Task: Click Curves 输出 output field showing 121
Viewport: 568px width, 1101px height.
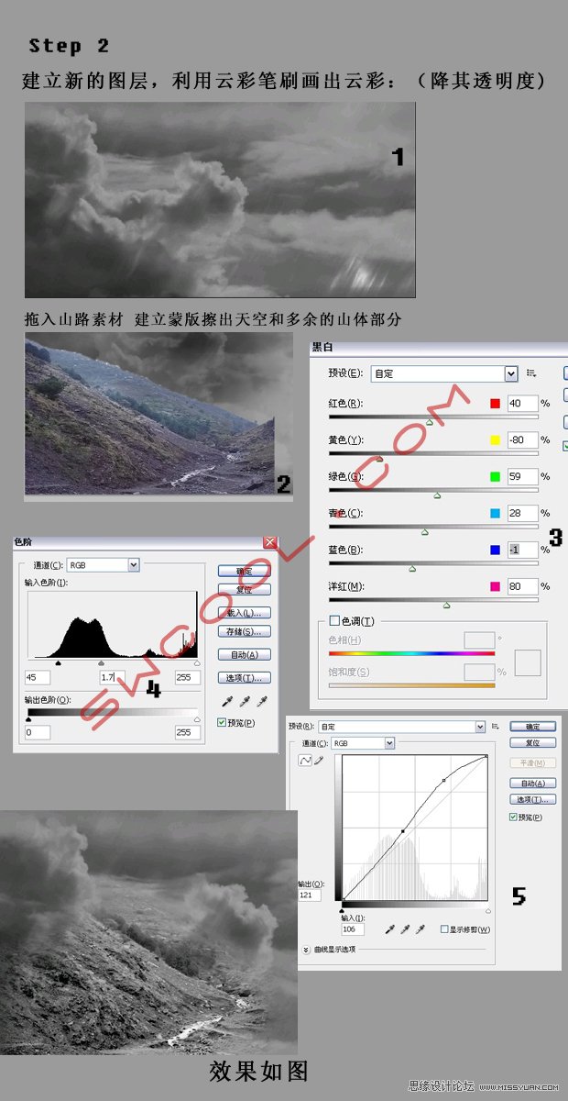Action: pyautogui.click(x=308, y=894)
